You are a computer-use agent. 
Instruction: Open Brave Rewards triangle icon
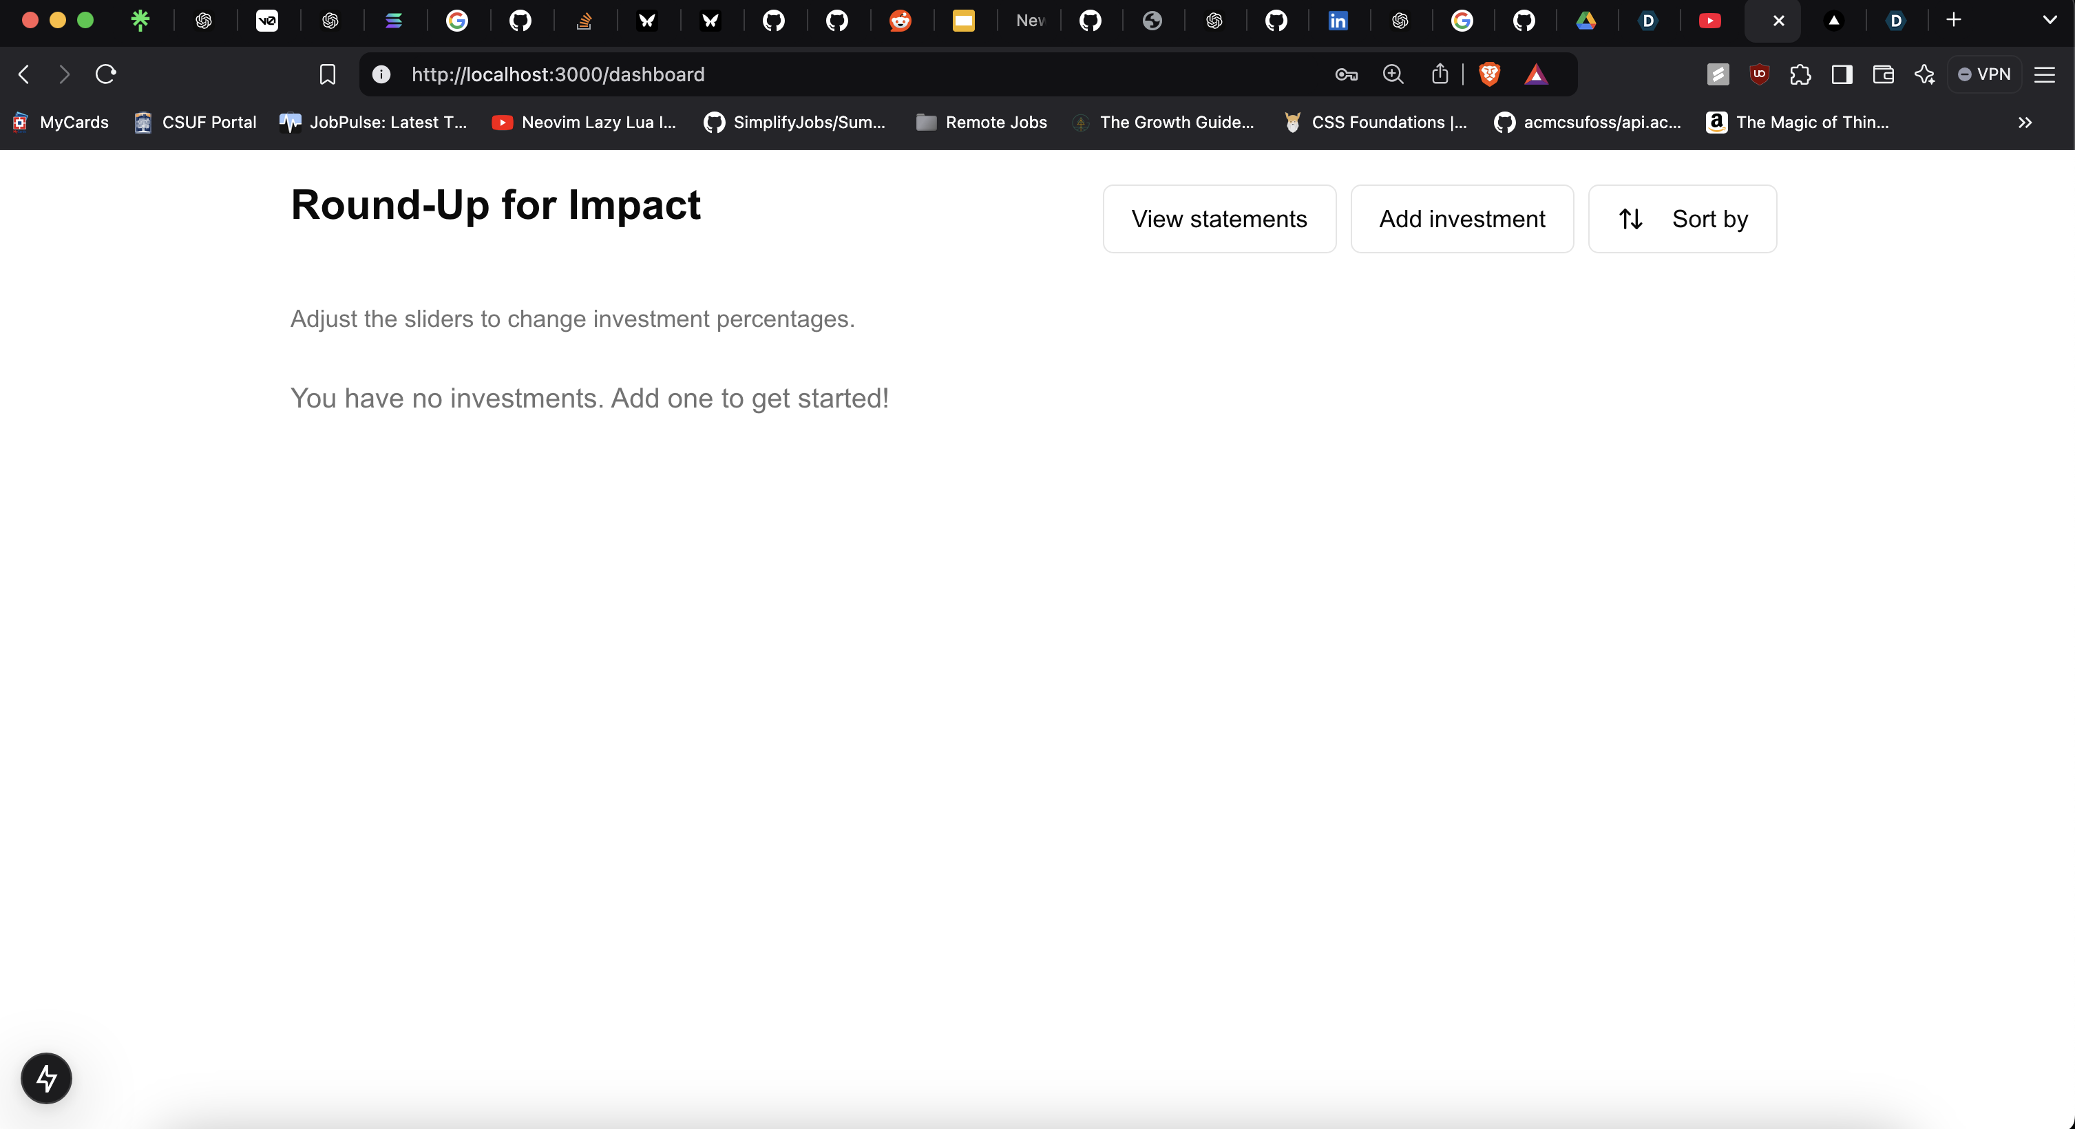click(x=1535, y=74)
